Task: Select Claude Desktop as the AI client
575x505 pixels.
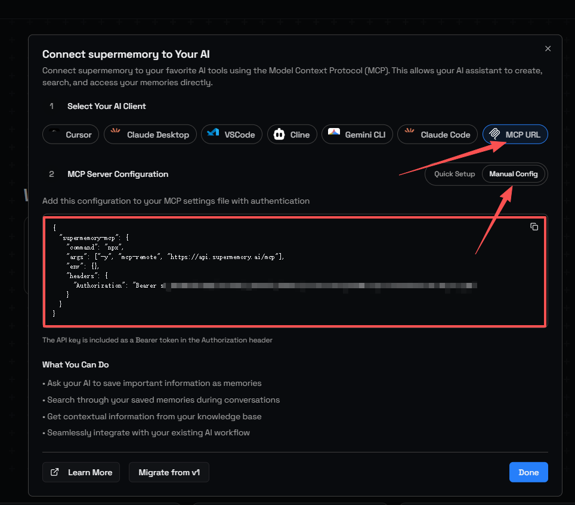Action: 157,135
